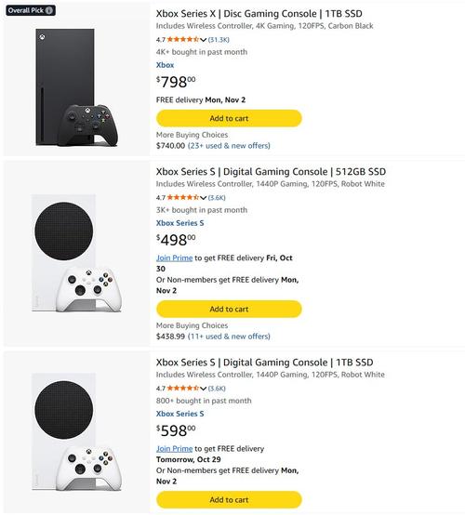
Task: Add Xbox Series X to cart
Action: point(229,118)
